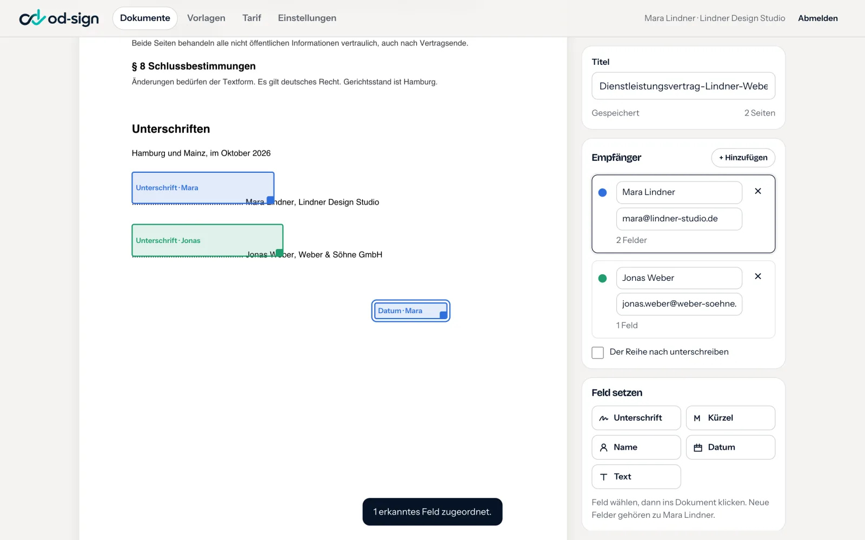Open the Dokumente tab
Viewport: 865px width, 540px height.
[x=145, y=18]
